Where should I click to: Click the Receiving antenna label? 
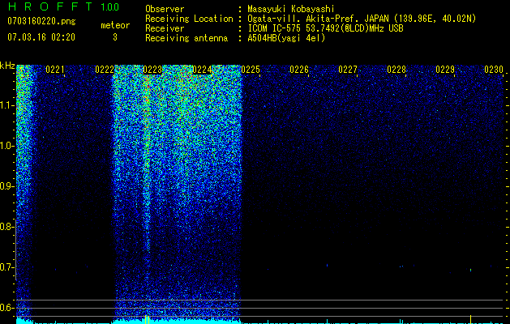click(186, 38)
